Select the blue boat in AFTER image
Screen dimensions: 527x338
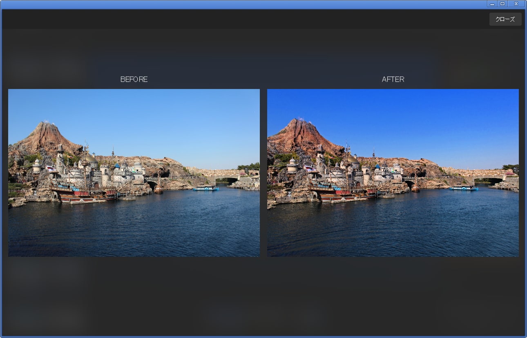[464, 188]
